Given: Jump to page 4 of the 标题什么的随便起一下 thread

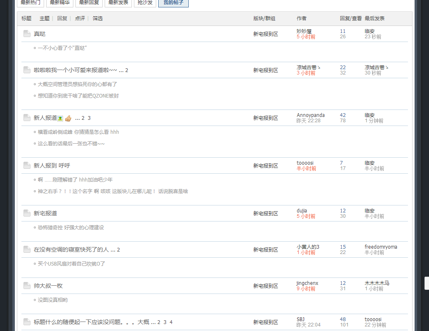Looking at the screenshot, I should coord(171,322).
